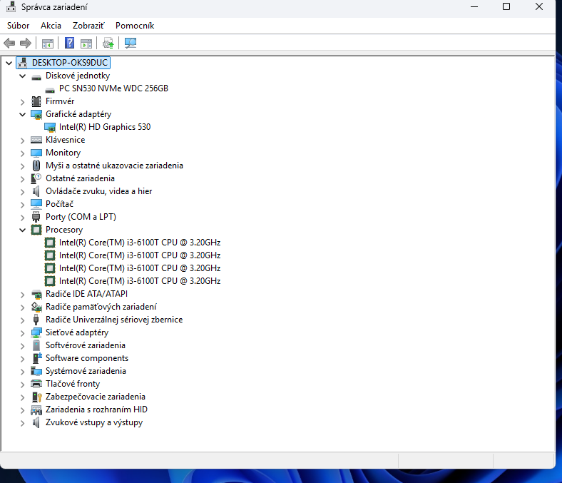
Task: Select the Monitory category label
Action: click(x=63, y=153)
